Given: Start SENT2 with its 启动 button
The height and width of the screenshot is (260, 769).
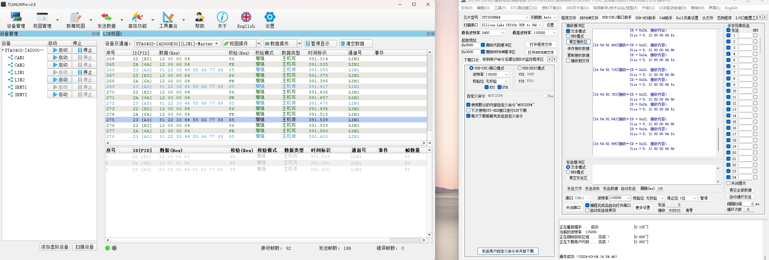Looking at the screenshot, I should 60,94.
